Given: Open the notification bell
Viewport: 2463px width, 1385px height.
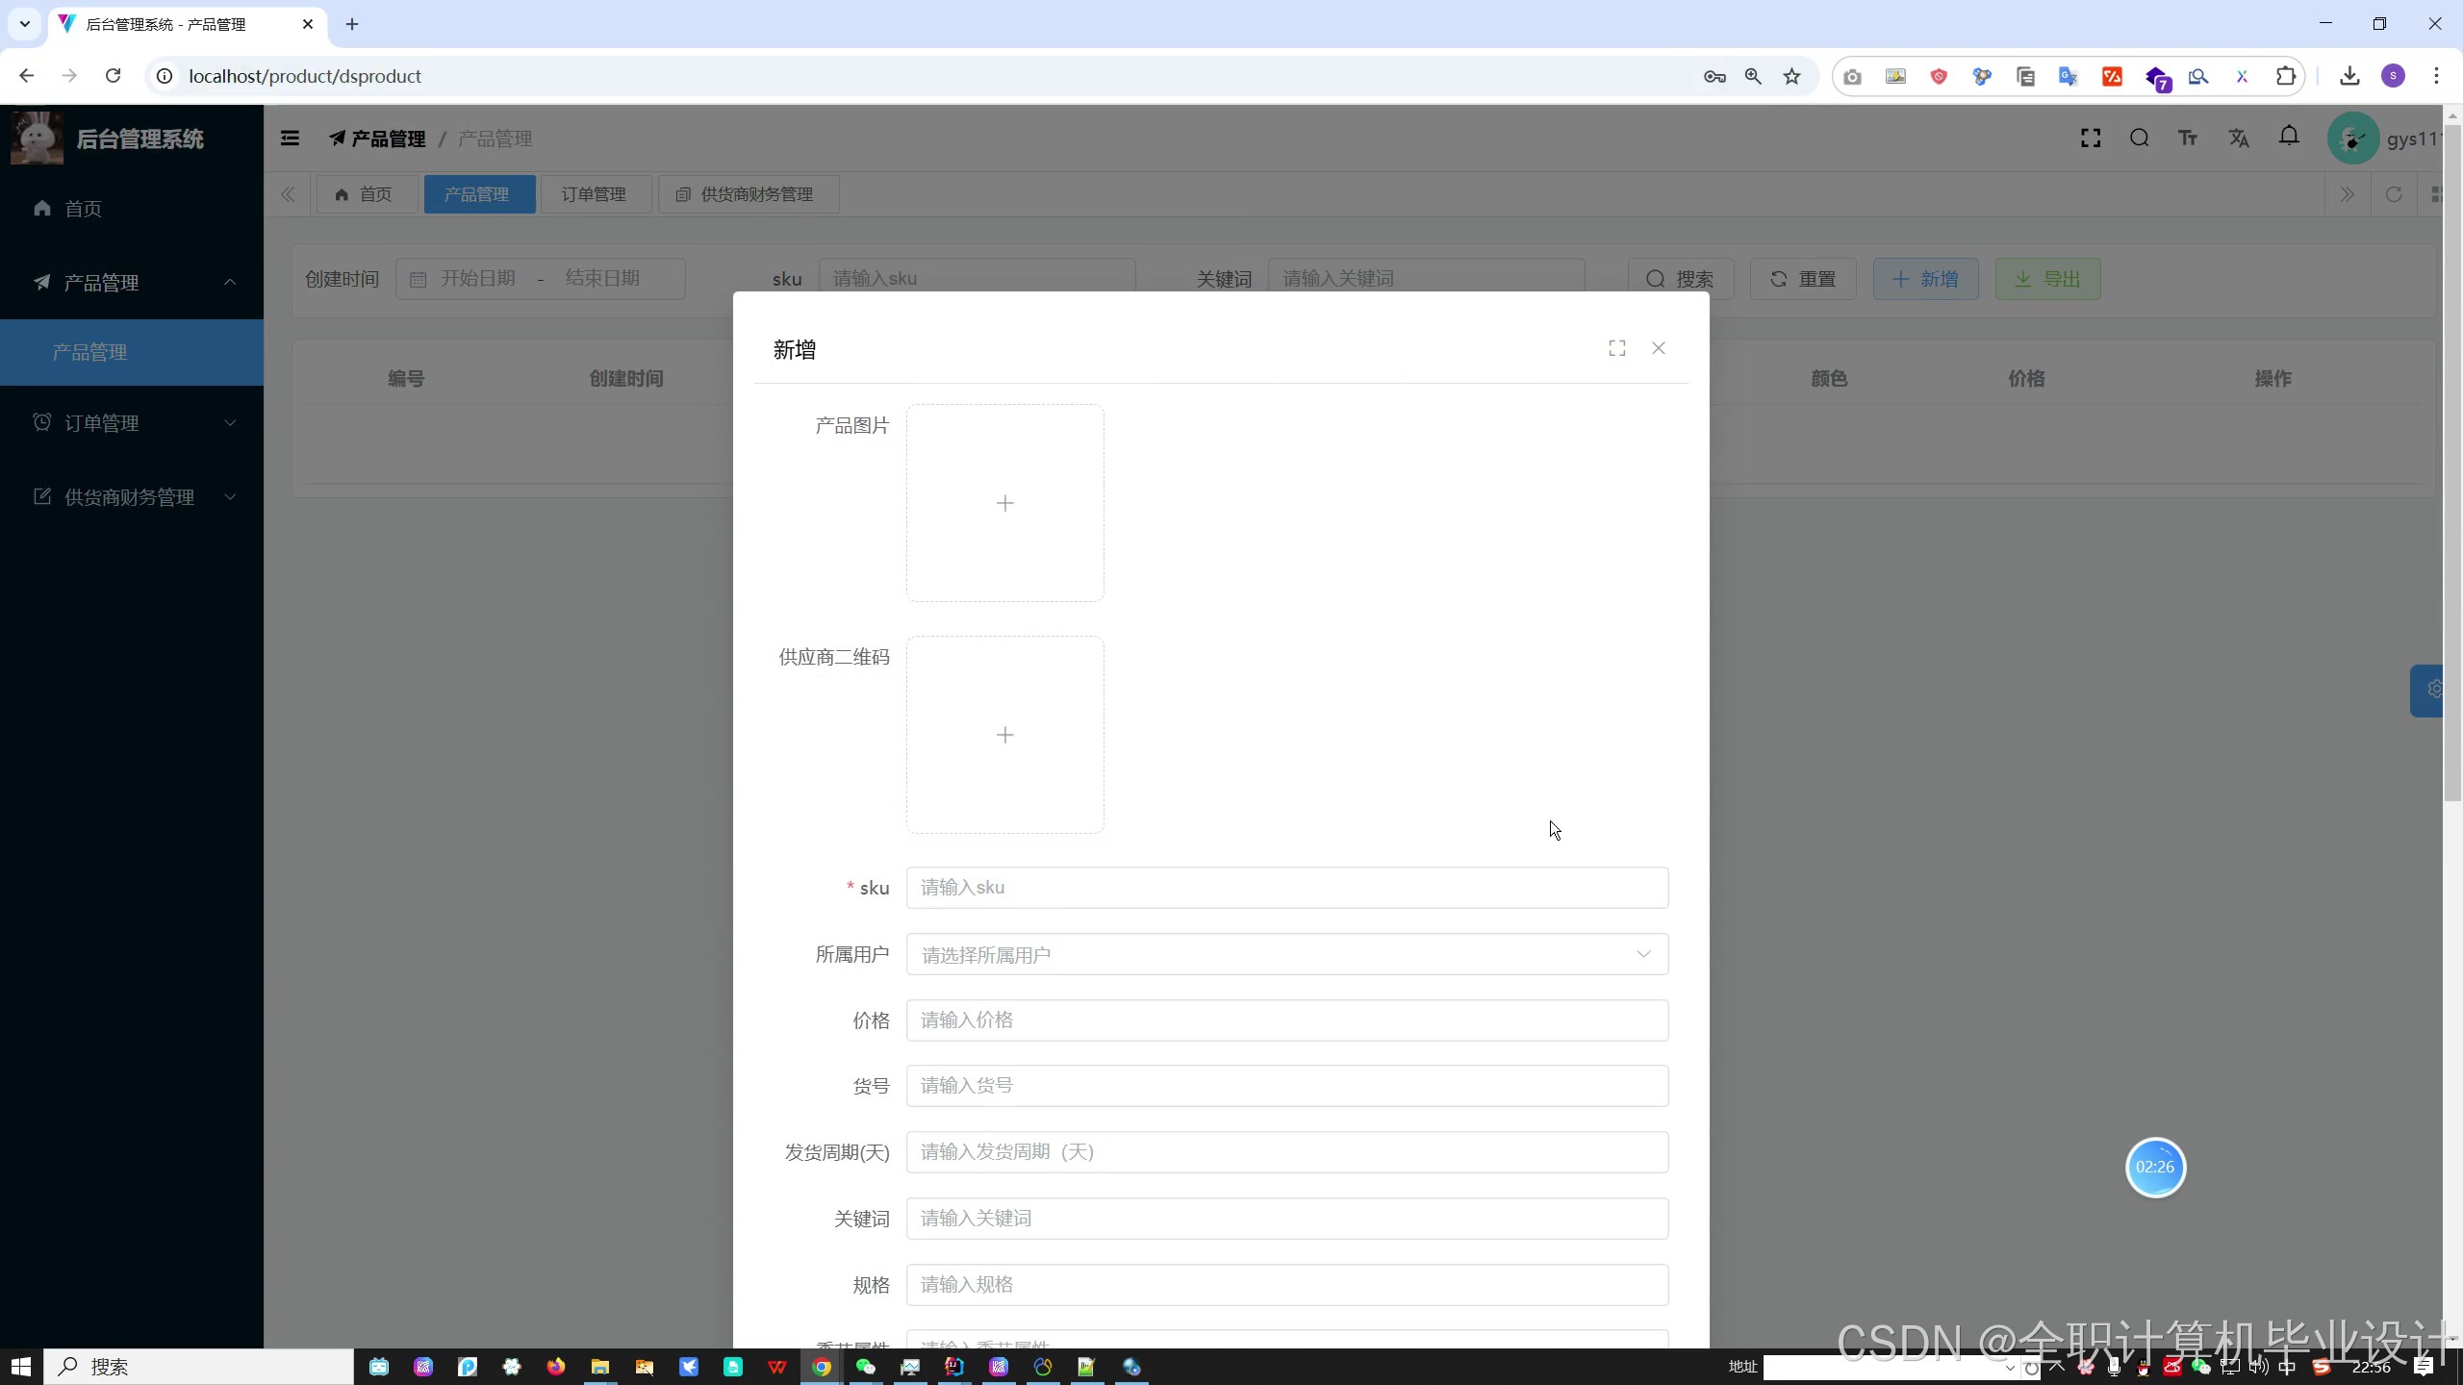Looking at the screenshot, I should [x=2289, y=138].
